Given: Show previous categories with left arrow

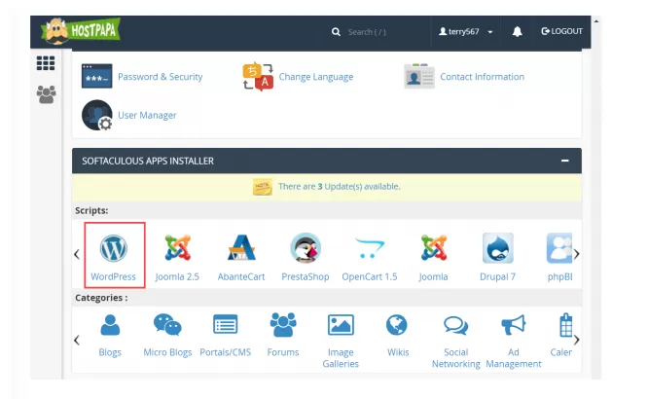Looking at the screenshot, I should [77, 341].
